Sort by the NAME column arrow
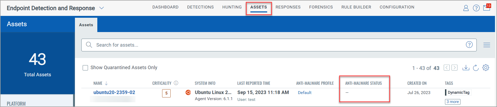 point(106,83)
